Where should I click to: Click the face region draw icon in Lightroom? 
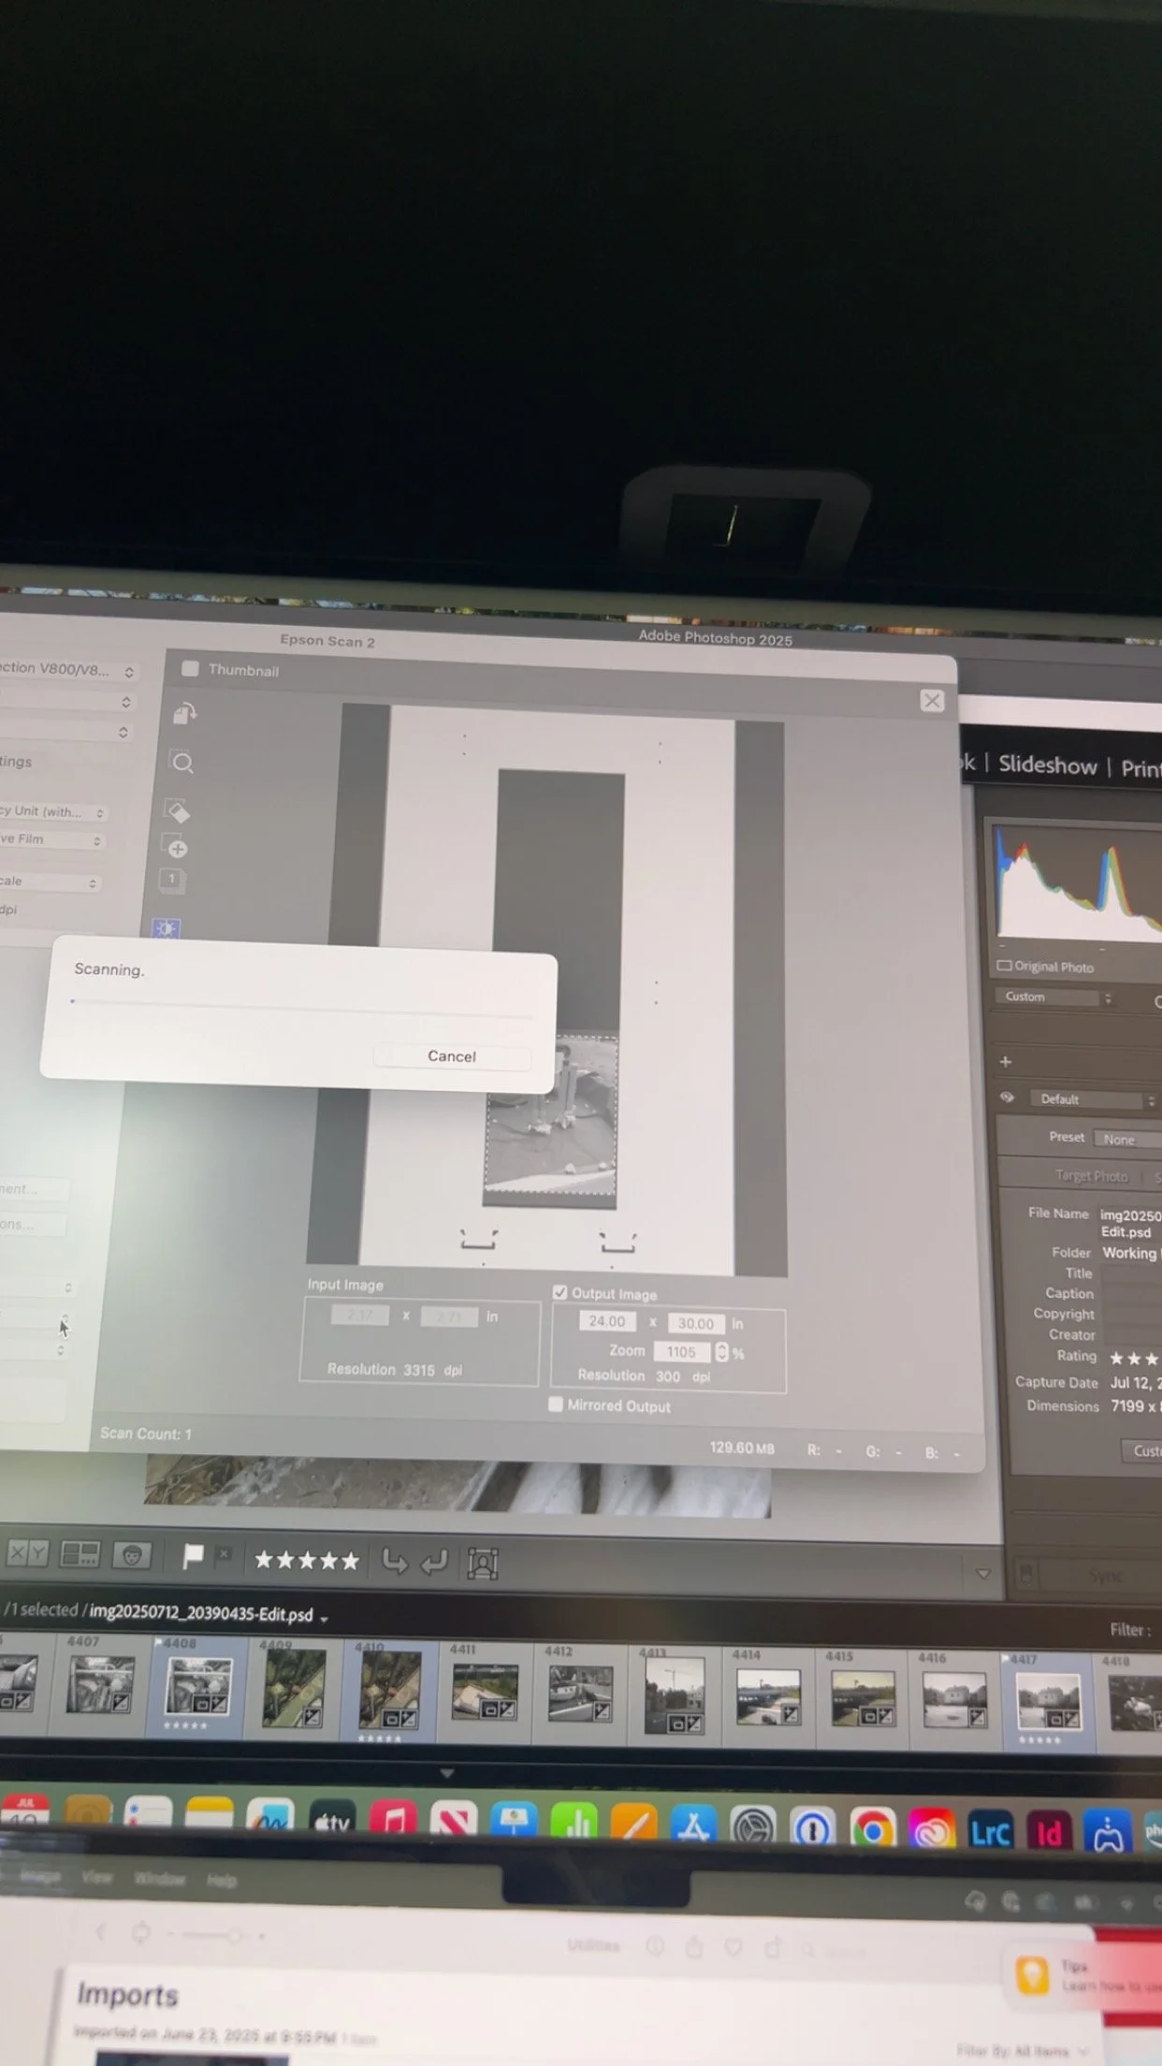pyautogui.click(x=482, y=1564)
